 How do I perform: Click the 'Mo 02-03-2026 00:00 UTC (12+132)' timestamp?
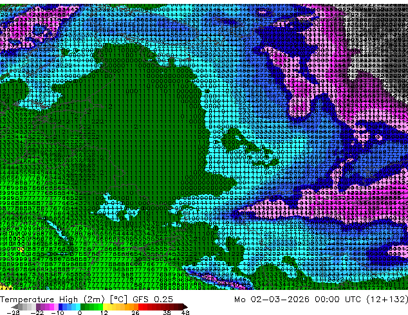321,299
